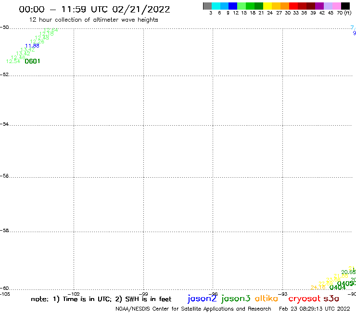Click the gray swatch in the legend
Screen dimensions: 356x313
point(207,6)
